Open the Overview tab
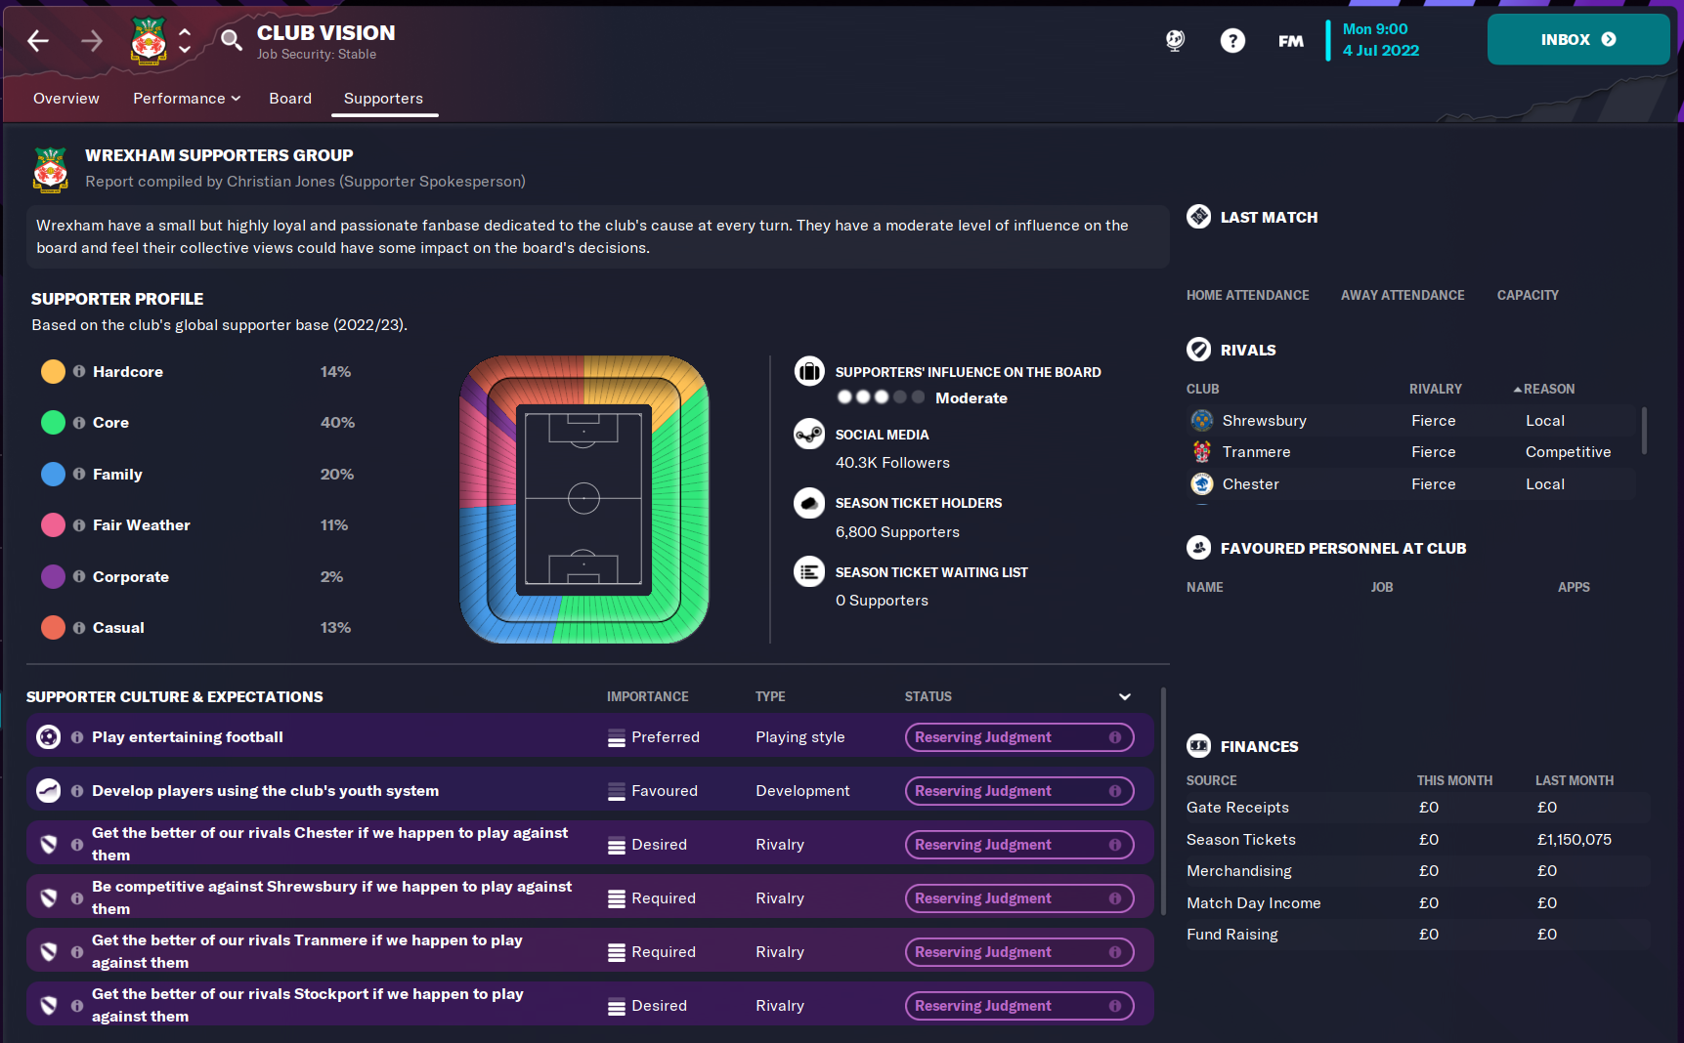This screenshot has height=1043, width=1684. point(66,99)
